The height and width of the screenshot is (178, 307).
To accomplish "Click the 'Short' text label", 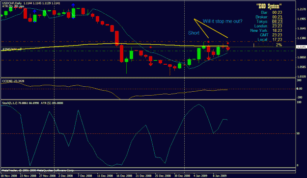I will coord(194,33).
